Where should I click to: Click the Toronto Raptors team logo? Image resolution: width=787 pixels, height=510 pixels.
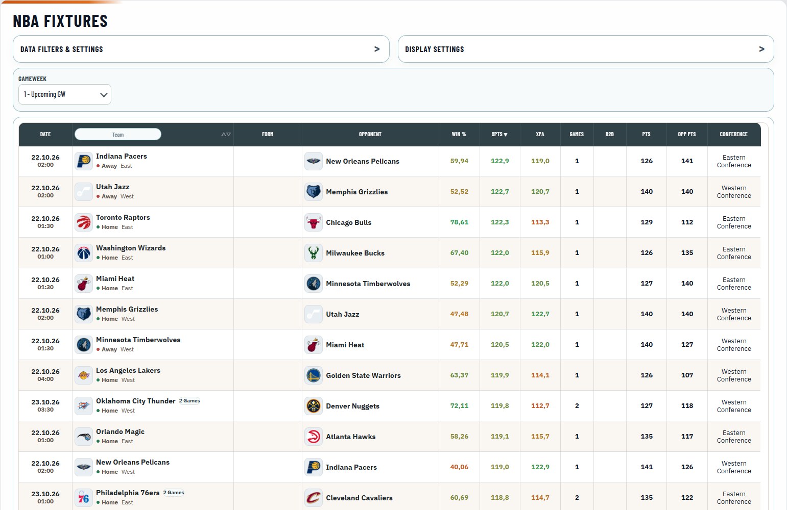click(84, 222)
